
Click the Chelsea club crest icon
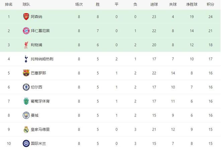click(26, 87)
